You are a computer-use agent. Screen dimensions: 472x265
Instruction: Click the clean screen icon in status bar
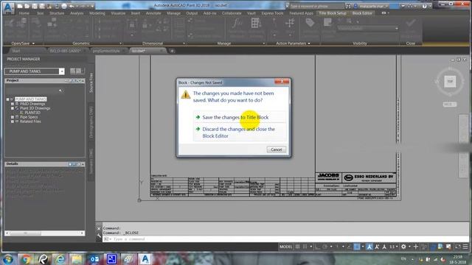click(x=458, y=247)
